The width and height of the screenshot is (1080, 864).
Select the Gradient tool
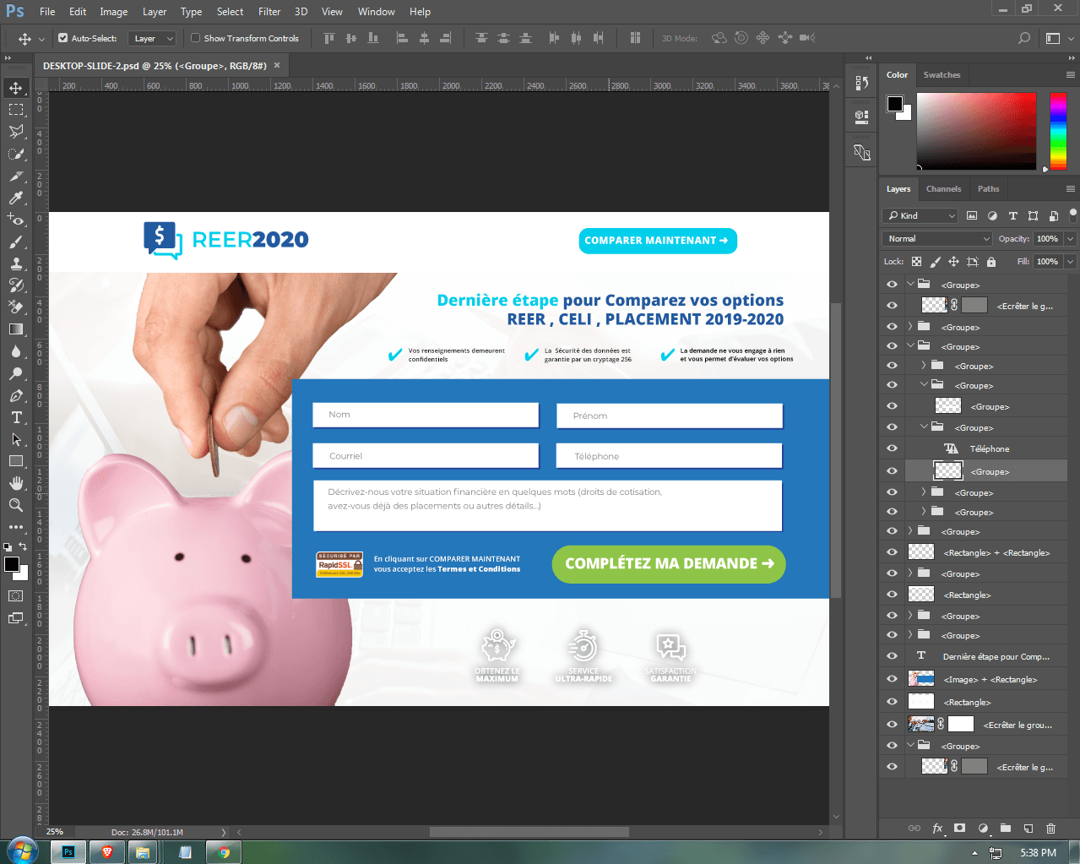coord(16,329)
